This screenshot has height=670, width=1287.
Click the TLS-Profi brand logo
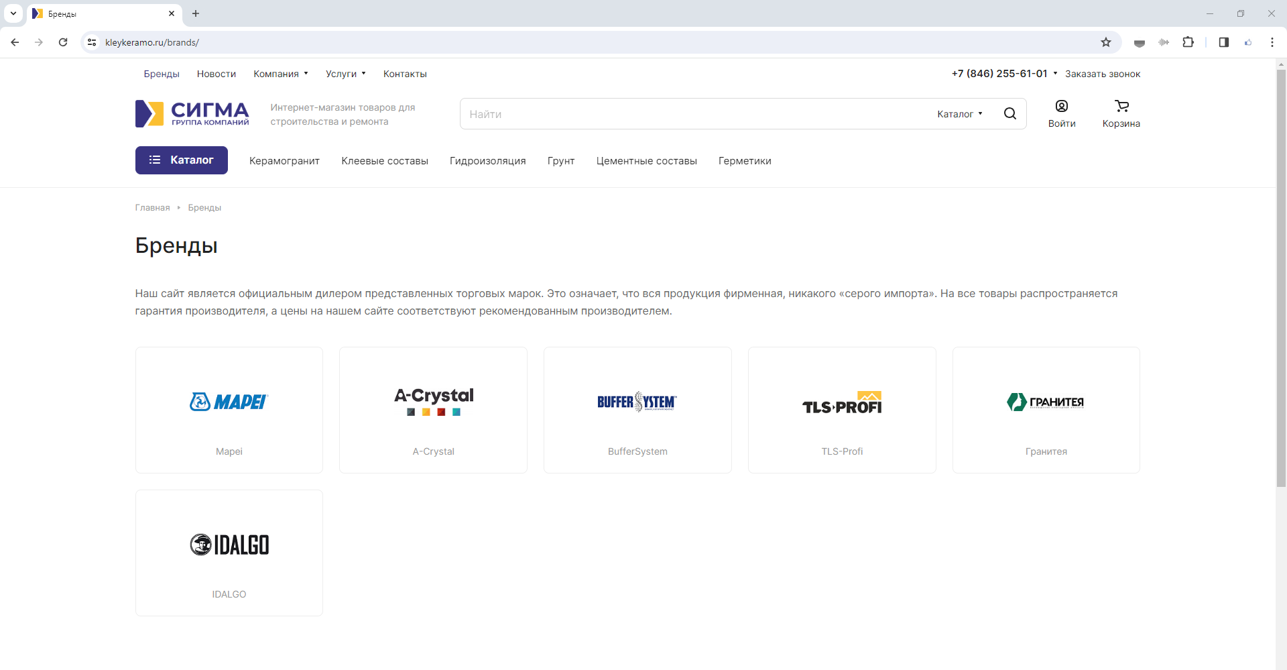(842, 402)
